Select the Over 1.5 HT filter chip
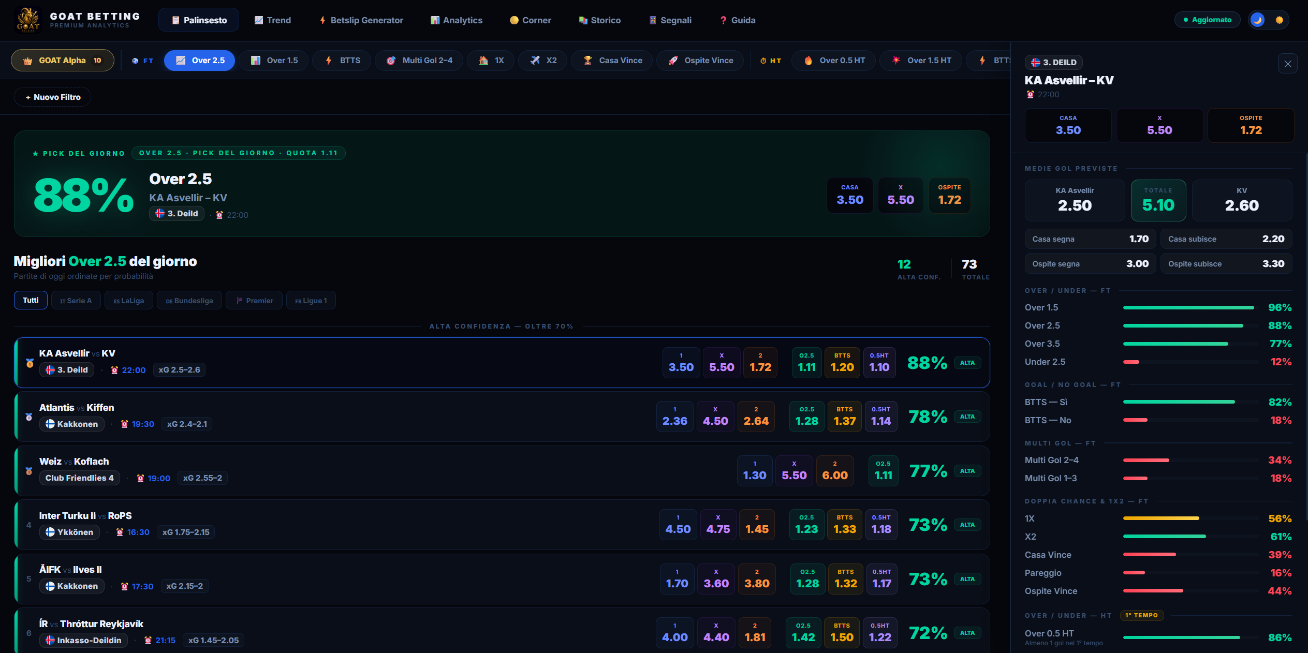 pyautogui.click(x=921, y=61)
